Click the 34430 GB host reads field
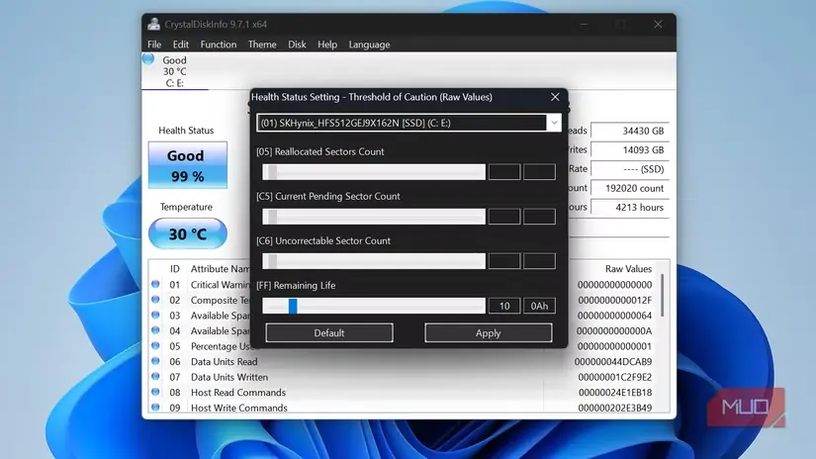 630,131
